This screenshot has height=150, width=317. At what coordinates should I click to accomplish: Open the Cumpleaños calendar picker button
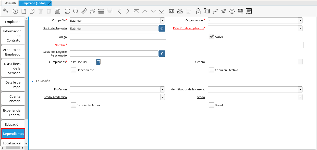click(x=98, y=62)
